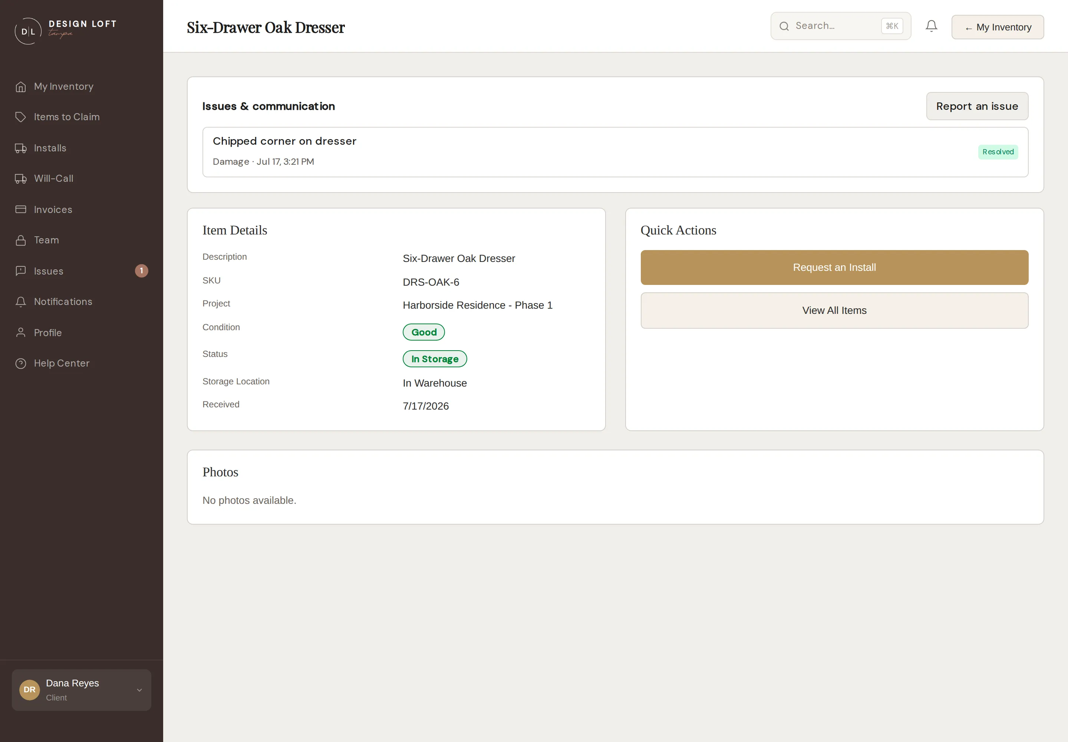1068x742 pixels.
Task: Click the Six-Drawer Oak Dresser page title
Action: click(x=266, y=28)
